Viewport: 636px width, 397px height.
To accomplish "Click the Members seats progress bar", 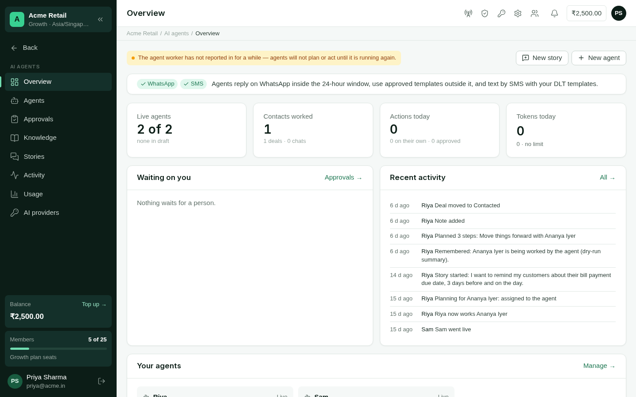I will pos(58,348).
